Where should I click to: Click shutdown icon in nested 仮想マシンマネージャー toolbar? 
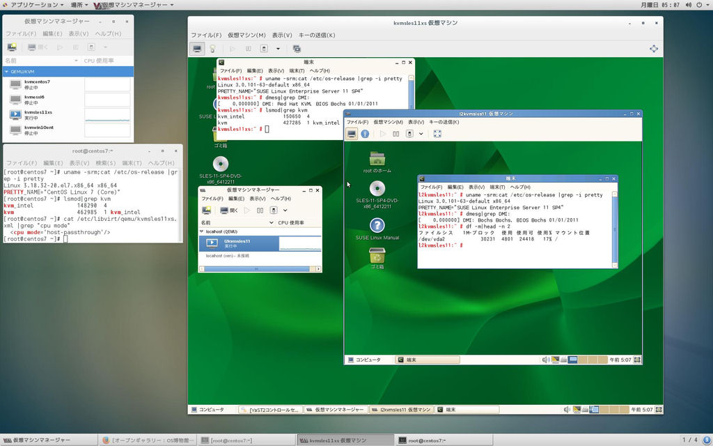tap(273, 210)
